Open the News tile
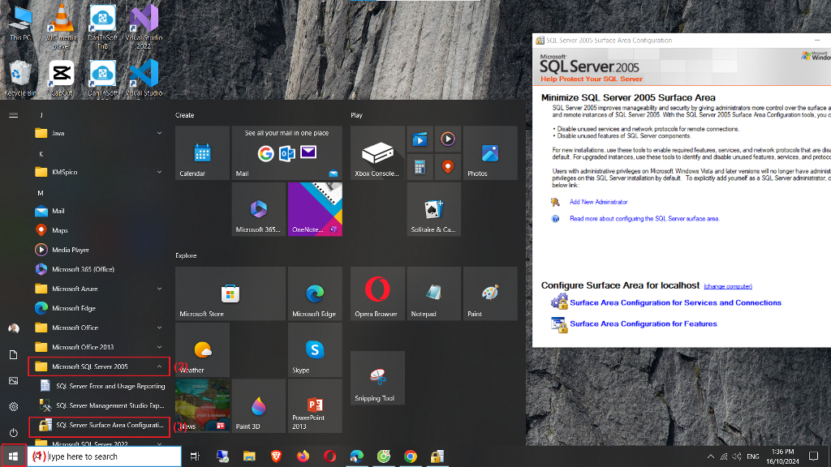The height and width of the screenshot is (467, 831). click(x=202, y=406)
